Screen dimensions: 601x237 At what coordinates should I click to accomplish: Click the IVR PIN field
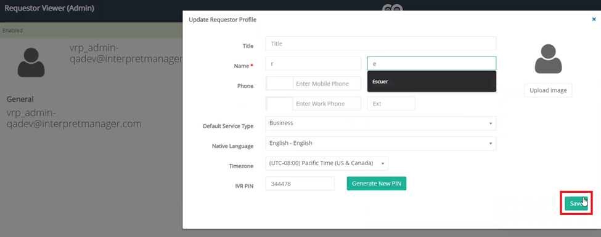(300, 184)
